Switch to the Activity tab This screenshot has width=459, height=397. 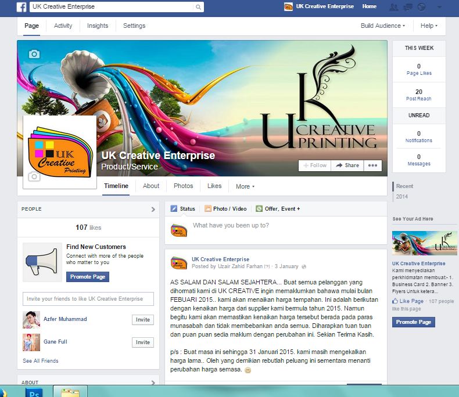coord(63,26)
